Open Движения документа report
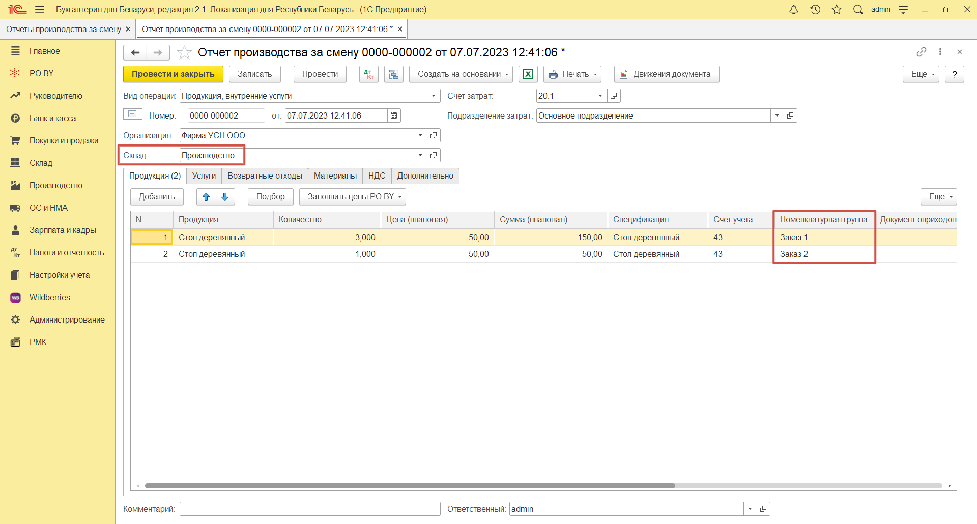The image size is (977, 524). [667, 74]
